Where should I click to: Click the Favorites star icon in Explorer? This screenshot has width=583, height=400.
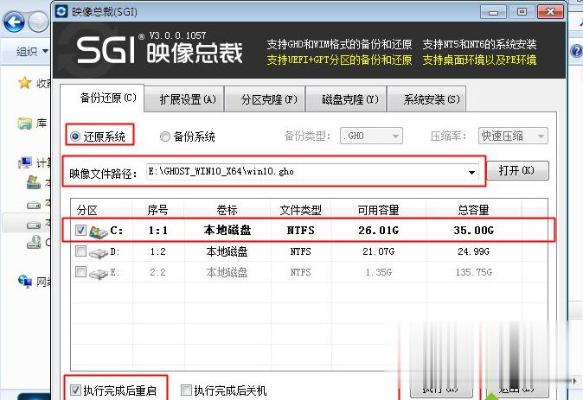pyautogui.click(x=25, y=82)
